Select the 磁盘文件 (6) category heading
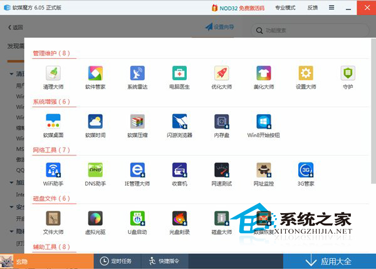This screenshot has width=376, height=269. point(51,198)
